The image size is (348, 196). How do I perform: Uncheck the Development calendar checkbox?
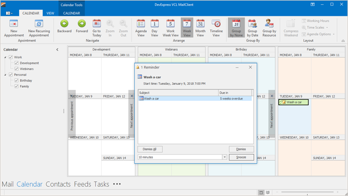click(x=16, y=63)
